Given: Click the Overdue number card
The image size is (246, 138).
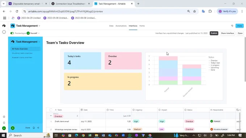Looking at the screenshot, I should [x=123, y=61].
